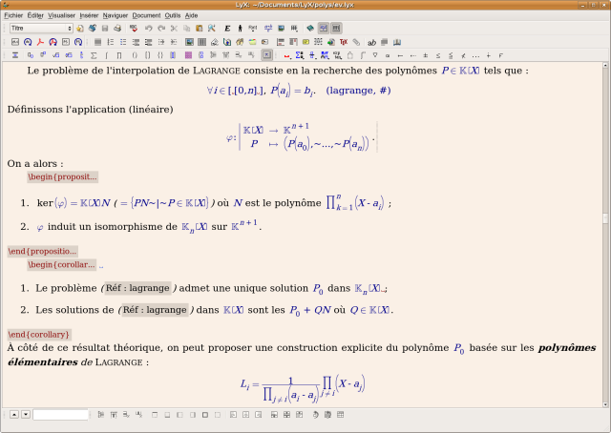Click the Print document icon
The width and height of the screenshot is (611, 433).
118,29
